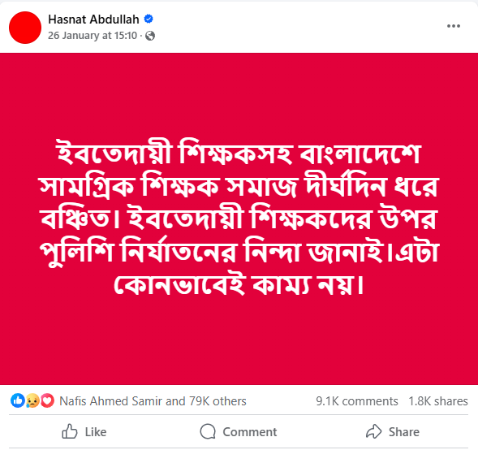478x450 pixels.
Task: Open the 9.1K comments list
Action: (x=356, y=401)
